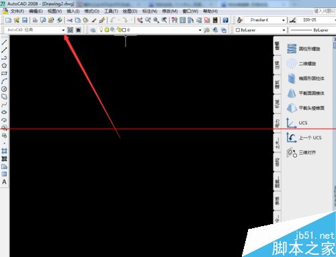Screen dimensions: 336x257
Task: Select the Match Properties brush icon
Action: [x=94, y=20]
